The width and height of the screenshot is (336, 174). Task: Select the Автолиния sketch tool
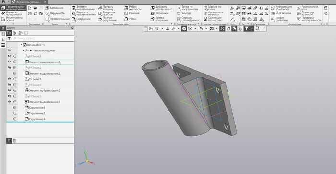[x=55, y=8]
